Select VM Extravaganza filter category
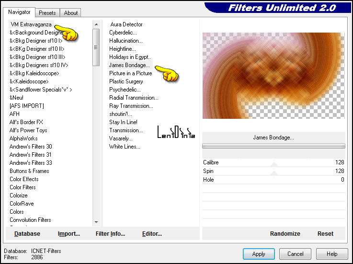The width and height of the screenshot is (353, 264). (x=31, y=24)
